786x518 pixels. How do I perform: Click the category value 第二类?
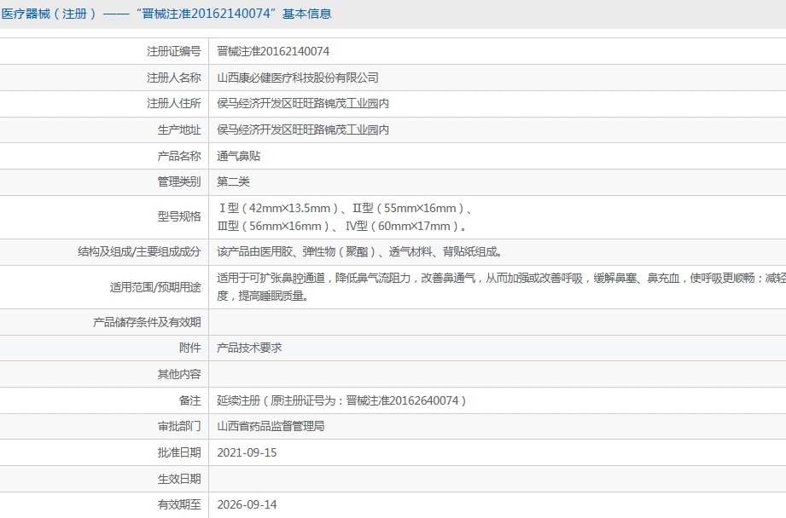tap(233, 181)
